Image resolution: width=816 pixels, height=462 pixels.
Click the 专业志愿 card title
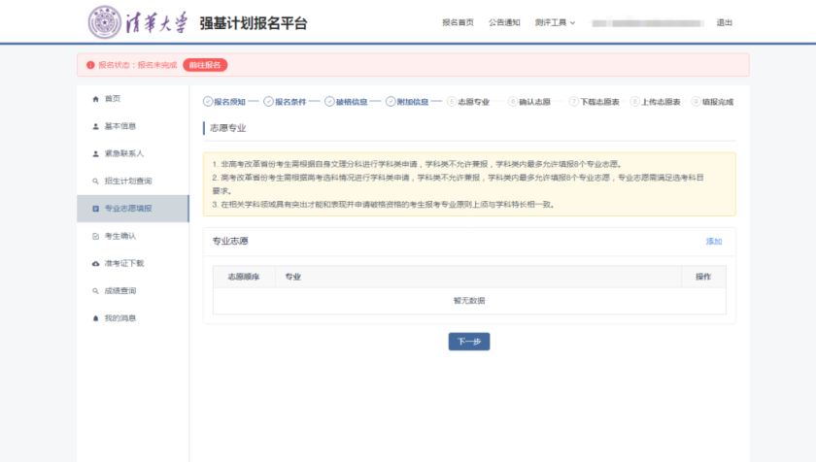tap(230, 241)
